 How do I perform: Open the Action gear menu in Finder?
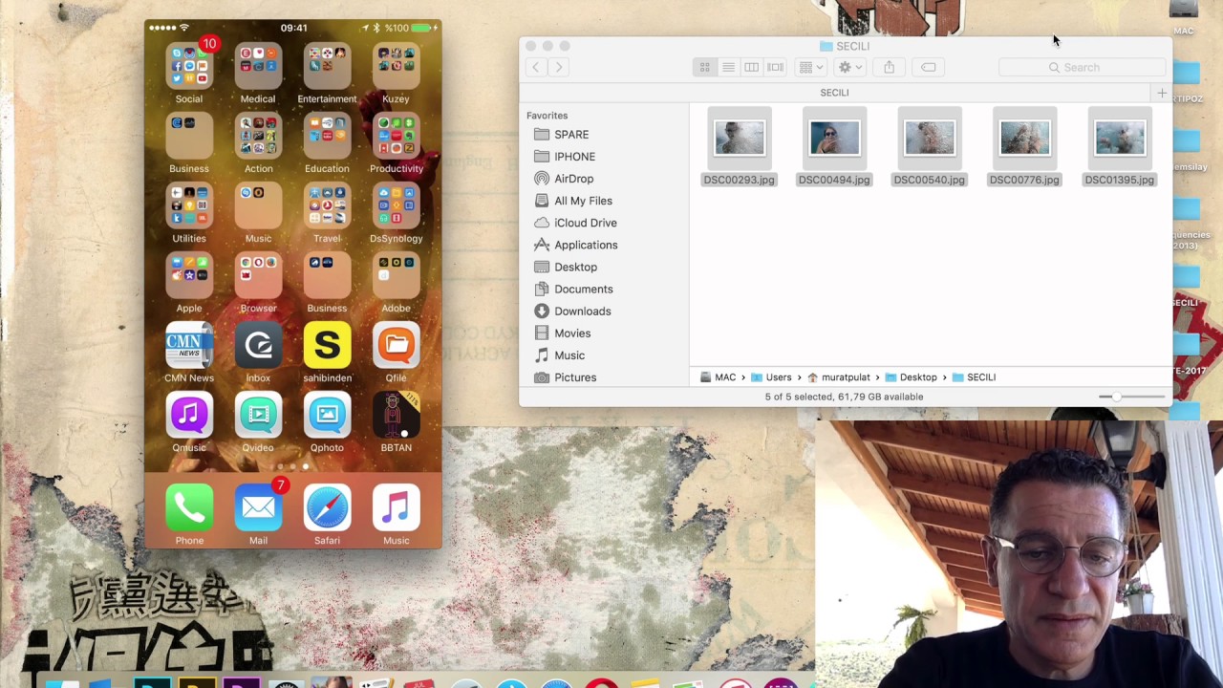[x=849, y=67]
